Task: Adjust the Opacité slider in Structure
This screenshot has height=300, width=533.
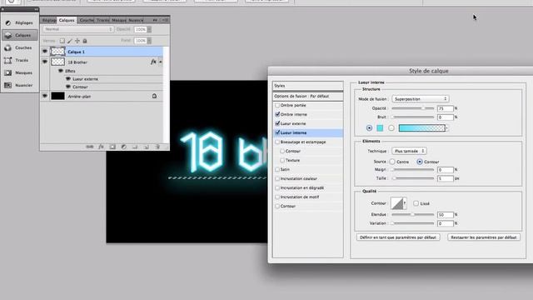Action: point(423,108)
